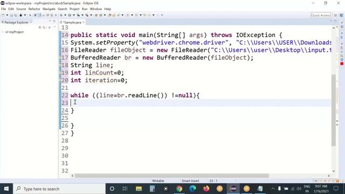Open Google Chrome from the taskbar
Viewport: 345px width, 194px height.
[179, 189]
